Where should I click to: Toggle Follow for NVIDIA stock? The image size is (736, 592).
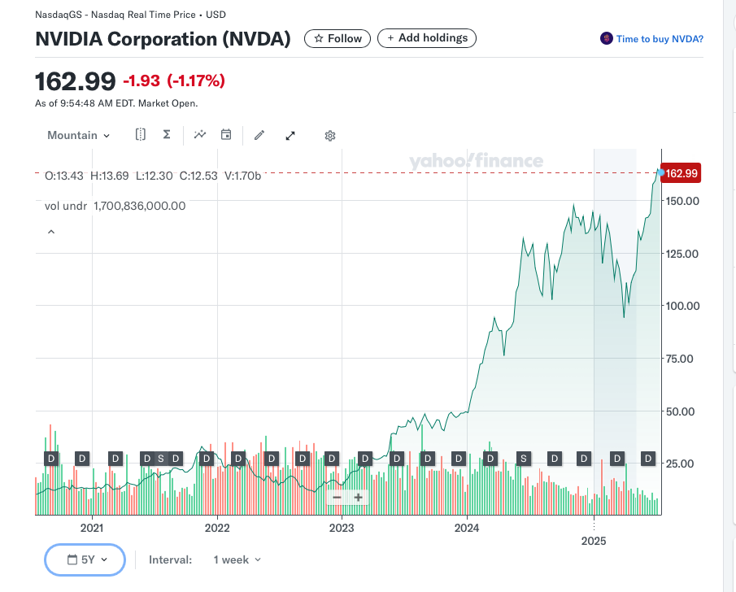338,38
